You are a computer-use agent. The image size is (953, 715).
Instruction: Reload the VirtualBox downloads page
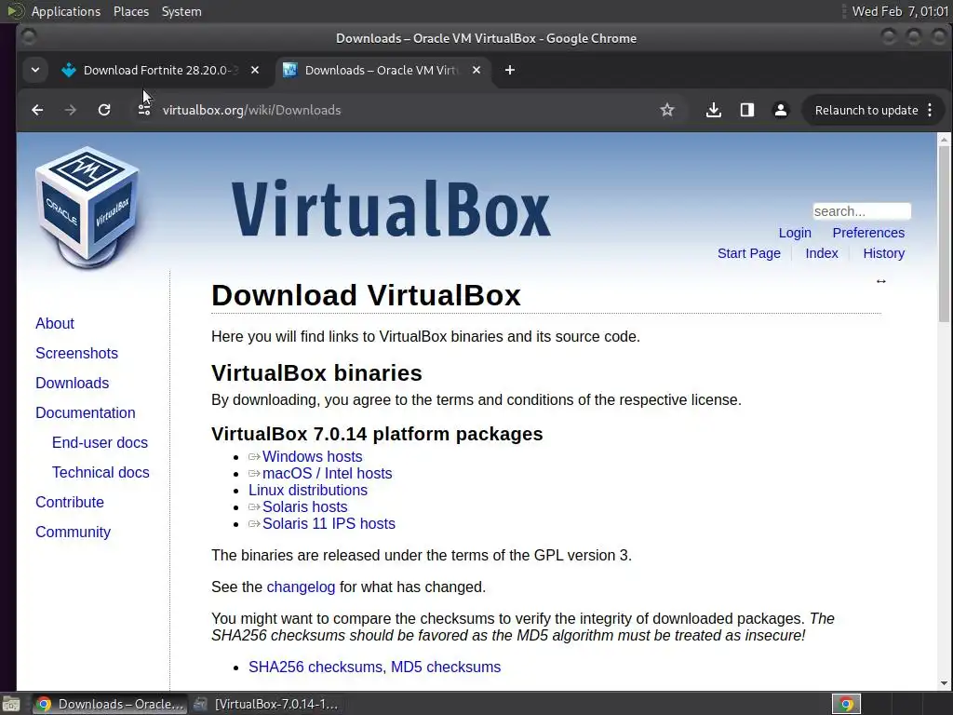coord(104,110)
